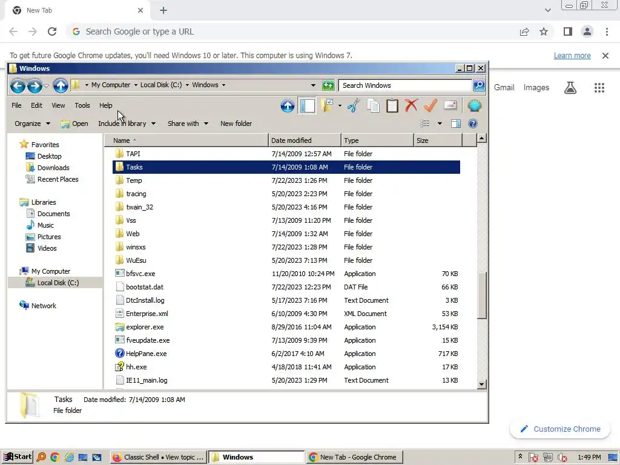The image size is (620, 465).
Task: Open recent locations dropdown next to Forward
Action: tap(46, 85)
